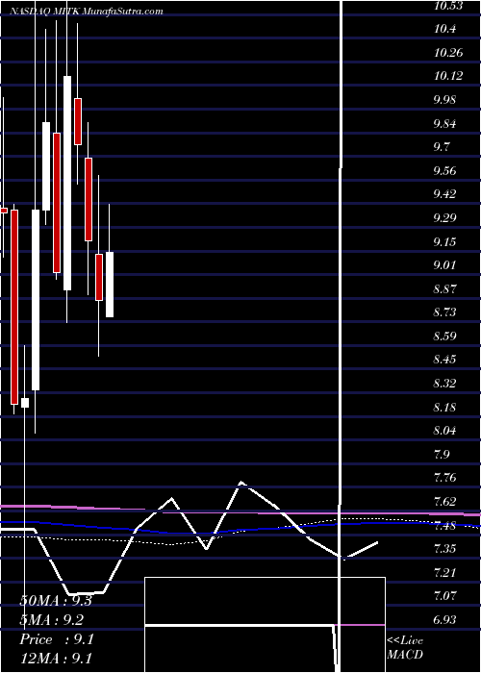Image resolution: width=481 pixels, height=673 pixels.
Task: Click the 9.98 price axis label
Action: click(446, 100)
